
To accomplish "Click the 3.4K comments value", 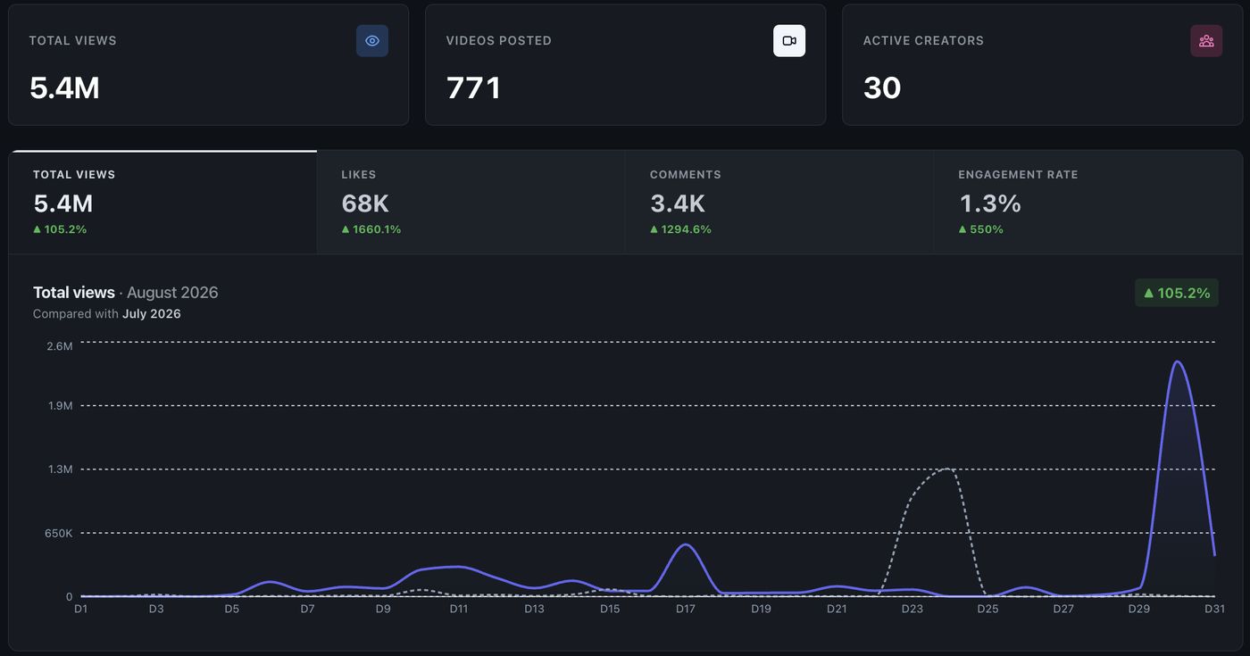I will [678, 203].
